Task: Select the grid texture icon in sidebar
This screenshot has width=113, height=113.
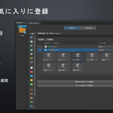Action: pos(31,62)
